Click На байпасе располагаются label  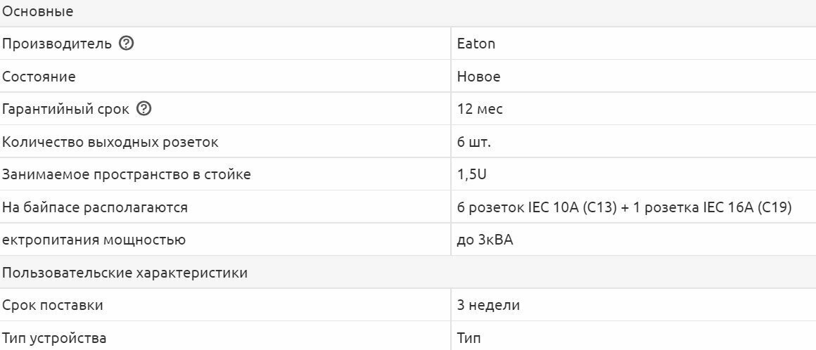[95, 207]
